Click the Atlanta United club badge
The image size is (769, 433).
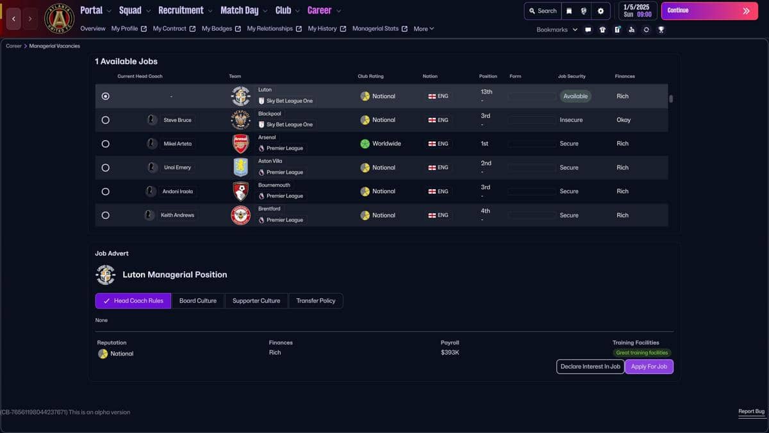coord(59,19)
